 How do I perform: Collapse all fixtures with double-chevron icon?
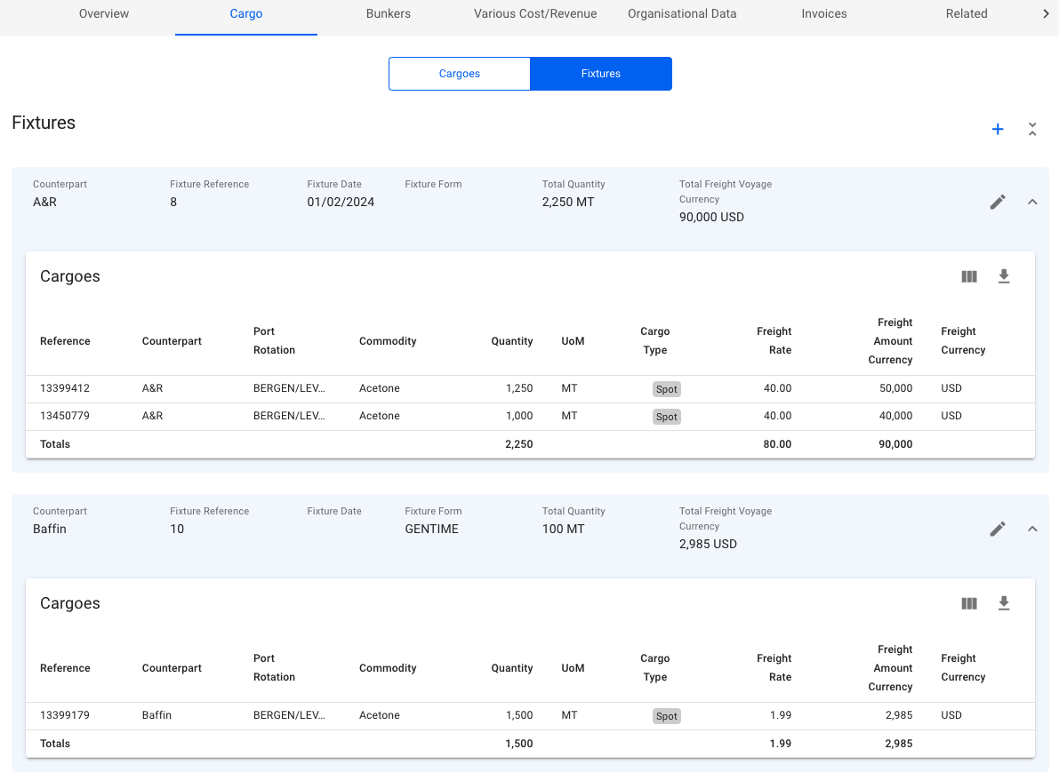pyautogui.click(x=1032, y=130)
